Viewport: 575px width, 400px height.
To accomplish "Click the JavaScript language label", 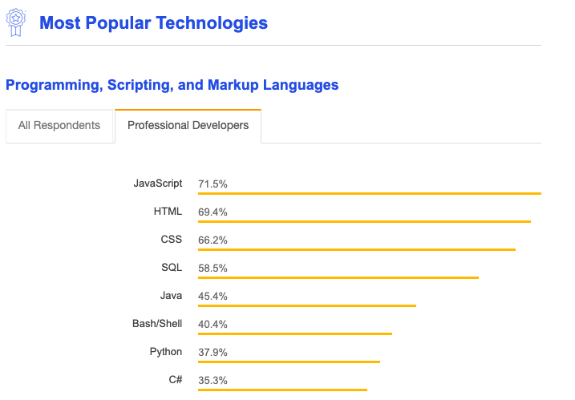I will point(158,184).
